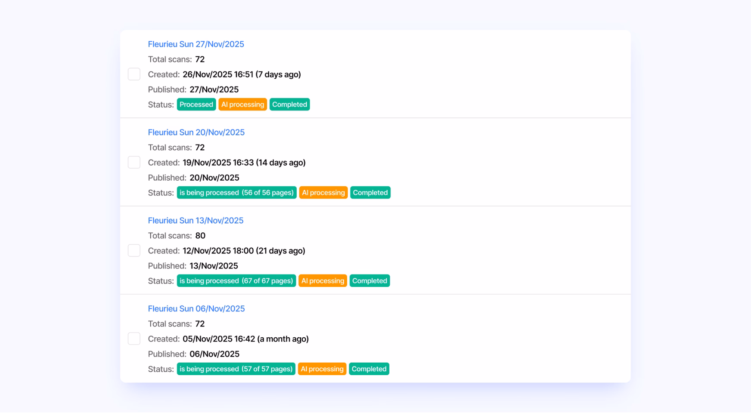Click the '56 of 56 pages' processing badge

point(237,193)
